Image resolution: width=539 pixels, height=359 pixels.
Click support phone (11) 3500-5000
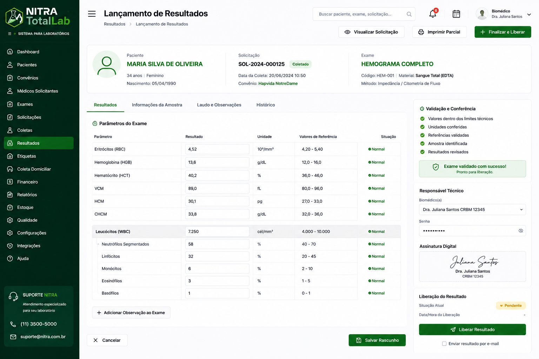pos(39,324)
